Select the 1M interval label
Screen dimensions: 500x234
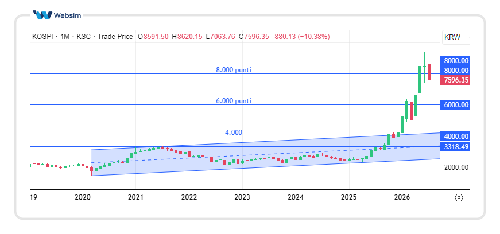coord(65,37)
